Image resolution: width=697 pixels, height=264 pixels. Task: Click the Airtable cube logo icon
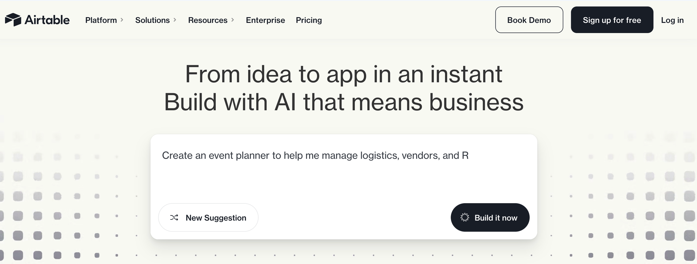coord(13,20)
